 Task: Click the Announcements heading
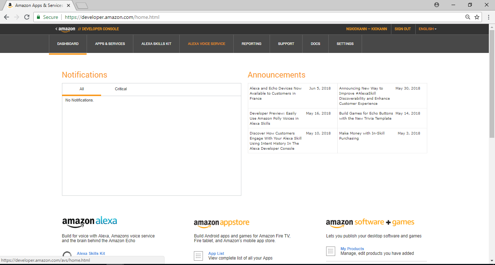pos(276,75)
